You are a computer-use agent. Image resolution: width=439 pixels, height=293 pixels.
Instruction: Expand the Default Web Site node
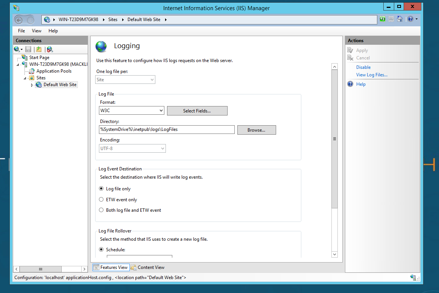coord(32,85)
